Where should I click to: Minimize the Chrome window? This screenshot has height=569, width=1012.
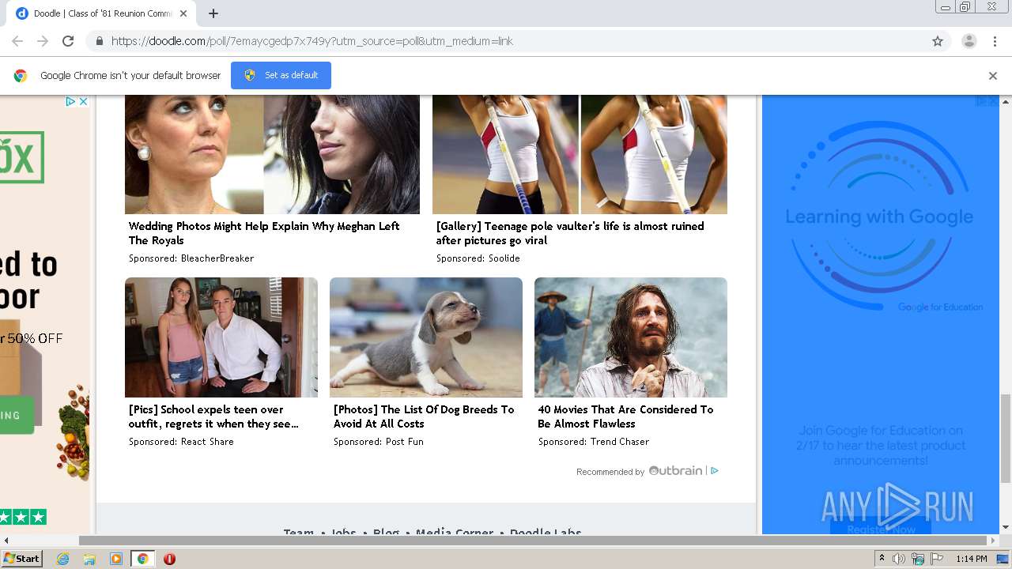[945, 7]
